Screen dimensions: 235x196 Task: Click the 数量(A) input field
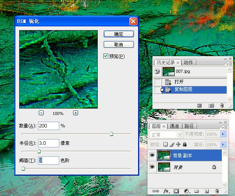(x=49, y=126)
